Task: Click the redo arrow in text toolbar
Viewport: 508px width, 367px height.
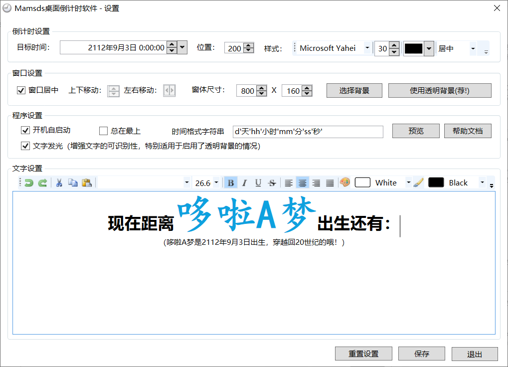Action: [x=42, y=183]
